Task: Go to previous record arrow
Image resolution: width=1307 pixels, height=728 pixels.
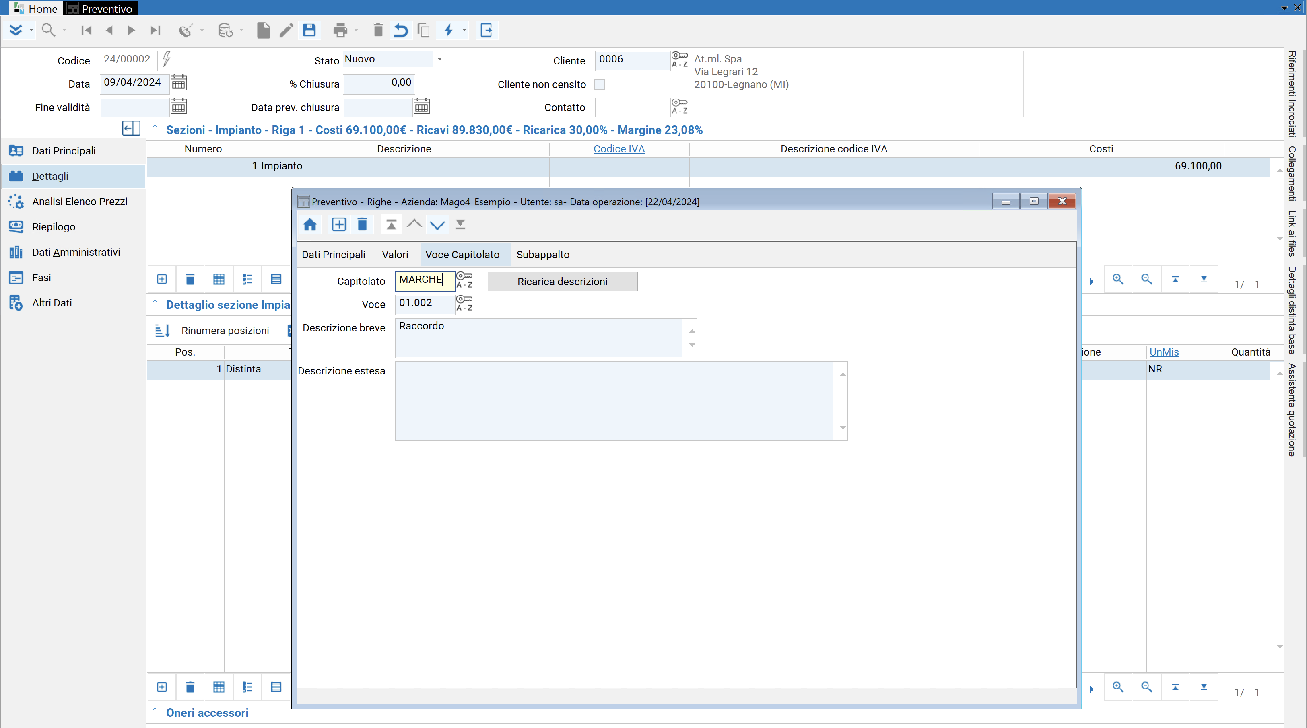Action: pos(109,31)
